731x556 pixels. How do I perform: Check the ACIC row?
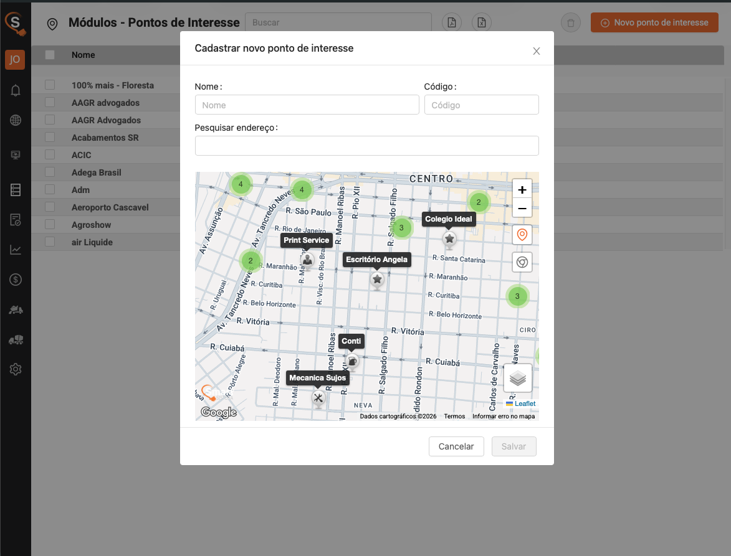coord(50,154)
